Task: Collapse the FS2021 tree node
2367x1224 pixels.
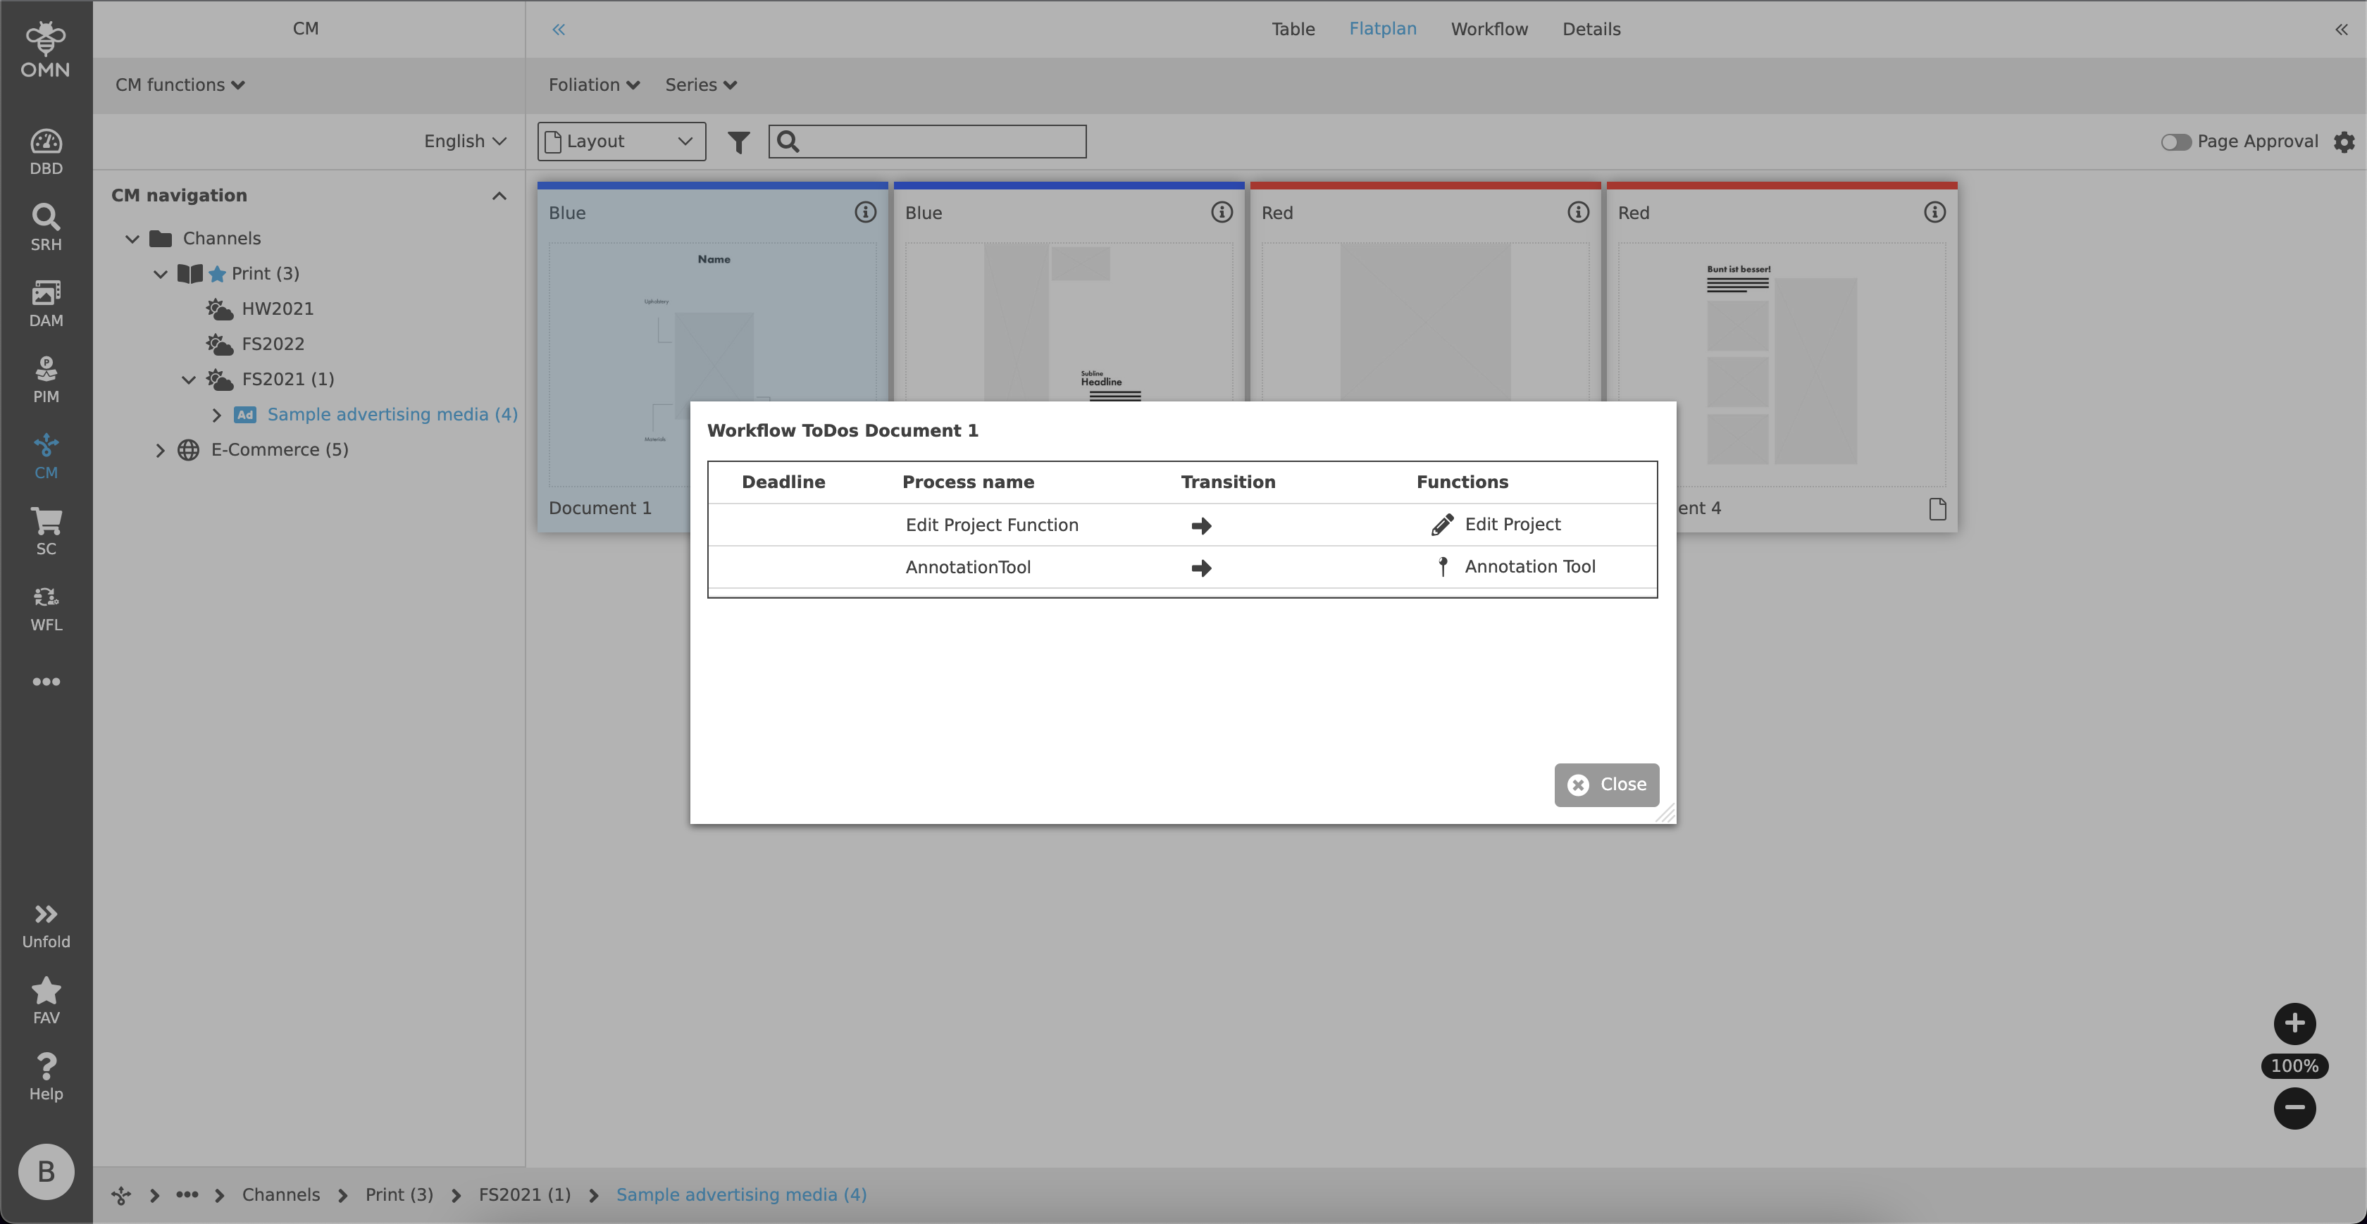Action: tap(188, 379)
